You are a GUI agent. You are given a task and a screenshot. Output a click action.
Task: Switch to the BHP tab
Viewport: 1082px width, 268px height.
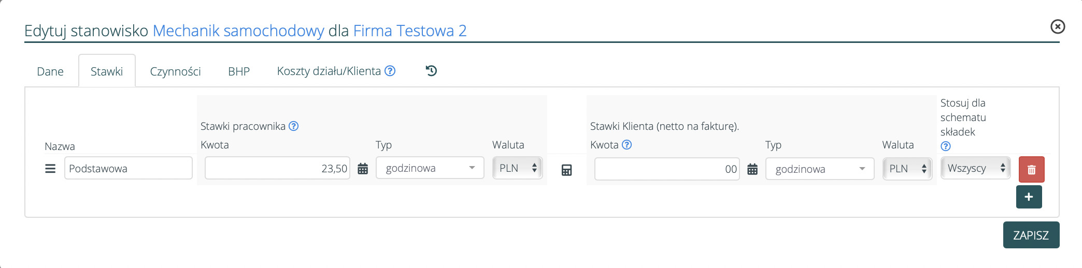click(x=239, y=71)
